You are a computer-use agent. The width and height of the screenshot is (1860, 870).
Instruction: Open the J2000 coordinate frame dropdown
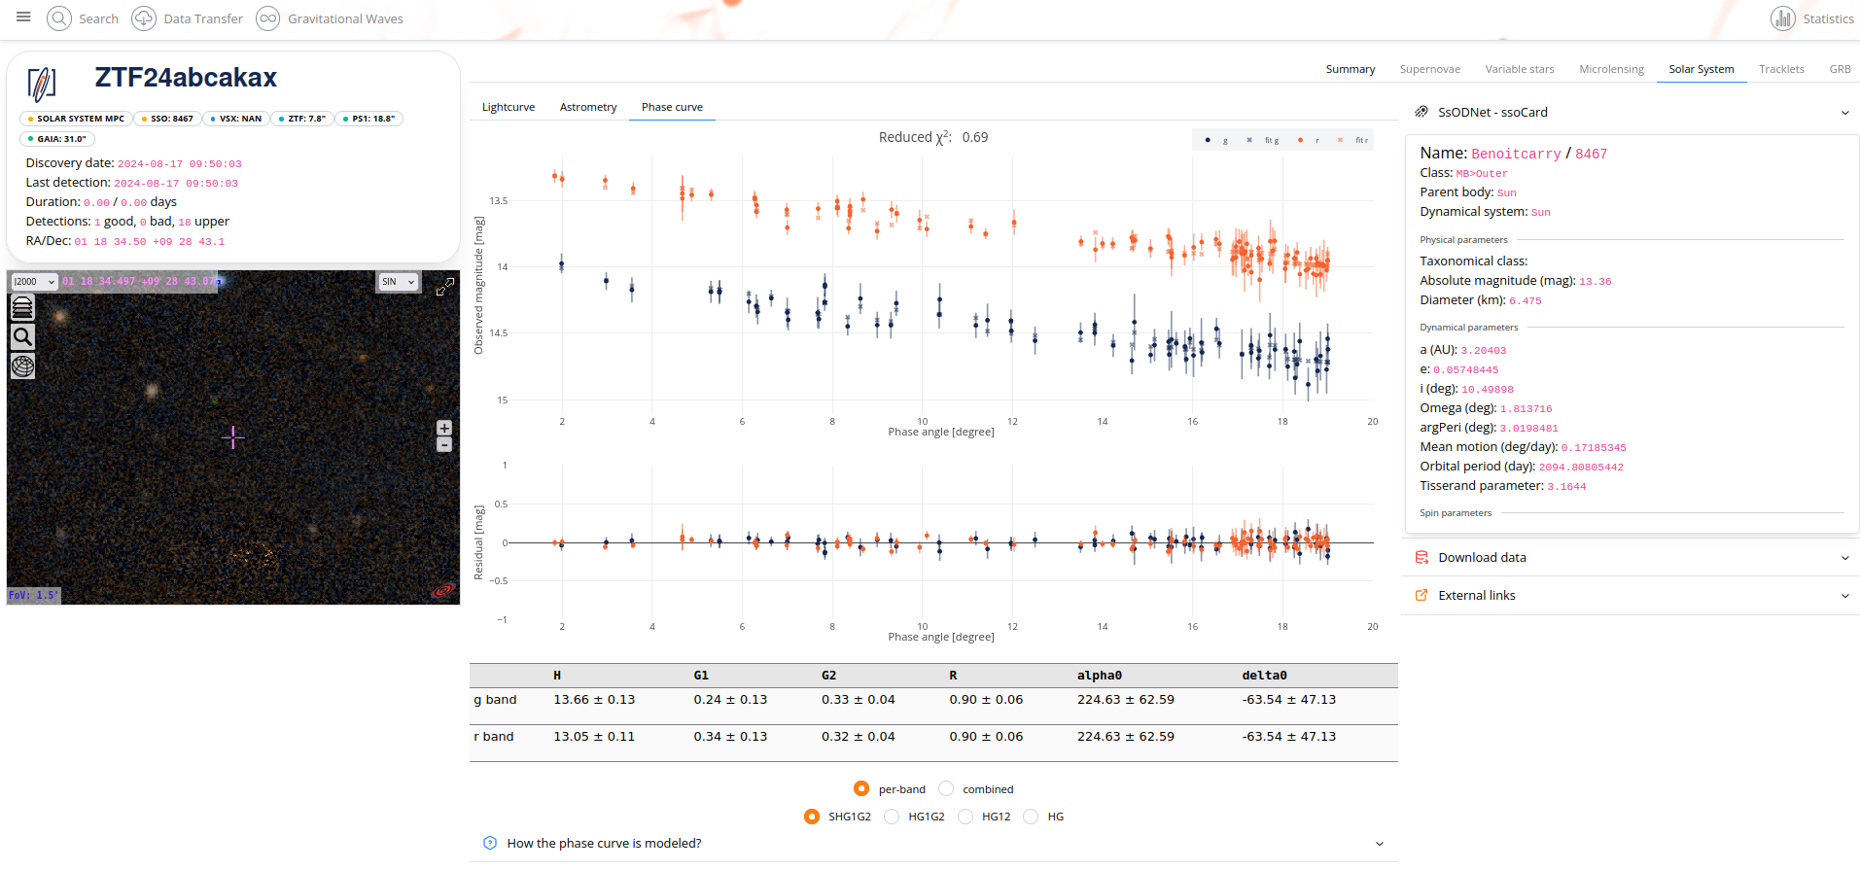[x=34, y=282]
